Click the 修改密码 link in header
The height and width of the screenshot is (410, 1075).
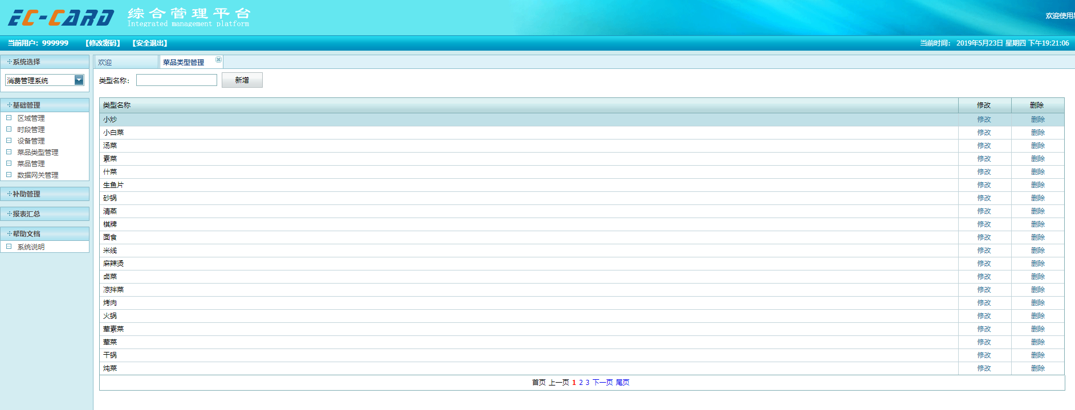(x=103, y=43)
